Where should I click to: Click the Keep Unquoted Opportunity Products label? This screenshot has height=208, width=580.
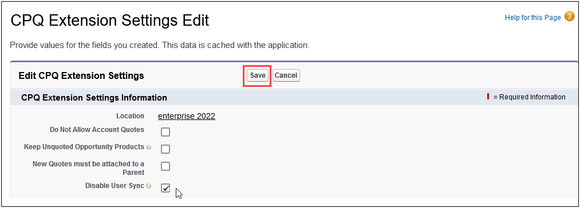coord(84,147)
